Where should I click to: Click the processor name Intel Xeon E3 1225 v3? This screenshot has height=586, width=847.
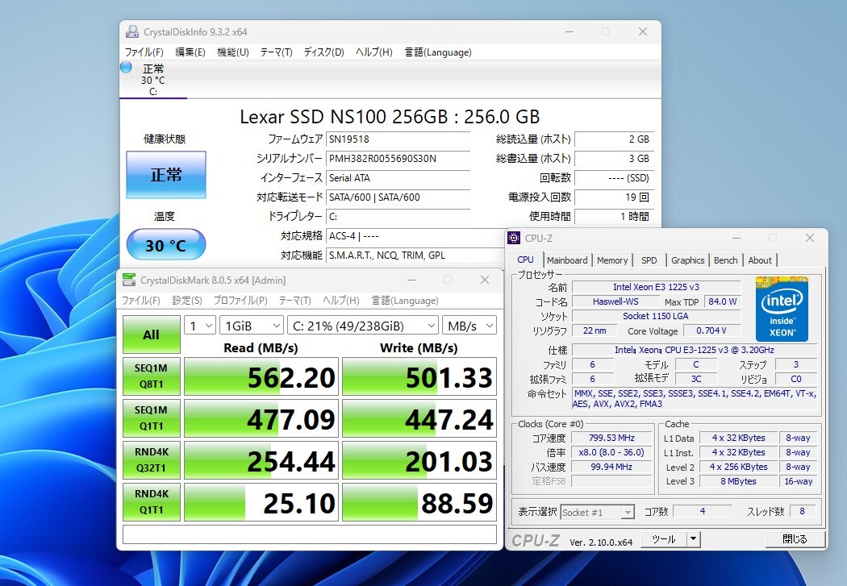[657, 287]
